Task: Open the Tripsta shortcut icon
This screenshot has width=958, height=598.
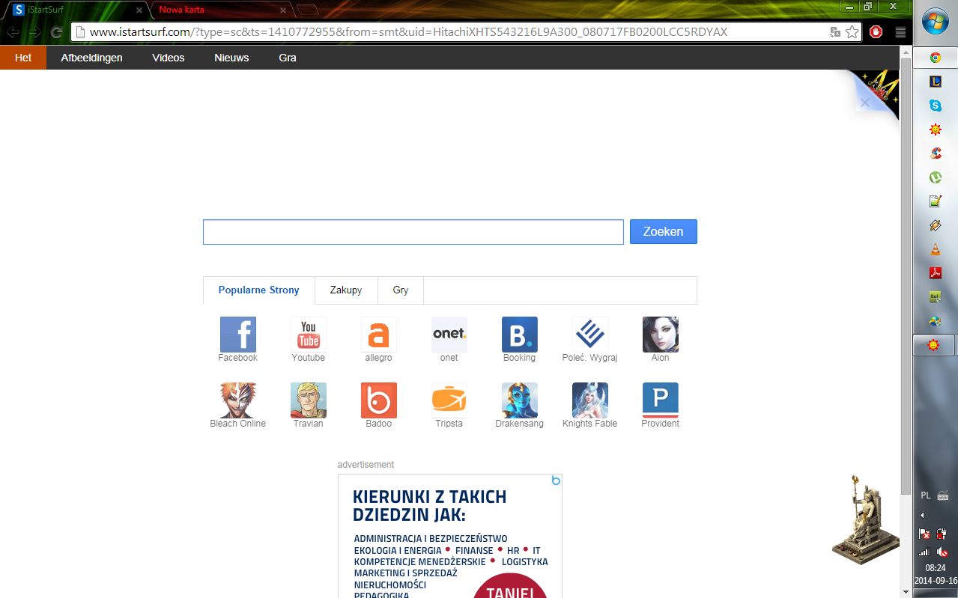Action: coord(449,400)
